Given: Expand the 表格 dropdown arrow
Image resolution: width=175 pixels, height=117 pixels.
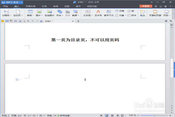Looking at the screenshot, I should [x=33, y=15].
